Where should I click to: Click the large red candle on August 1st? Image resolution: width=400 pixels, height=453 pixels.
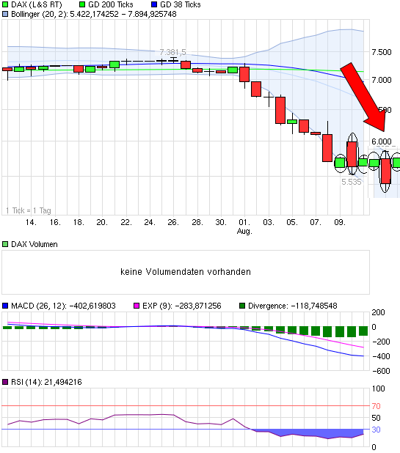[244, 74]
